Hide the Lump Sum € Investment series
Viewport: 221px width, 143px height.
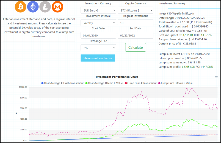tap(140, 83)
